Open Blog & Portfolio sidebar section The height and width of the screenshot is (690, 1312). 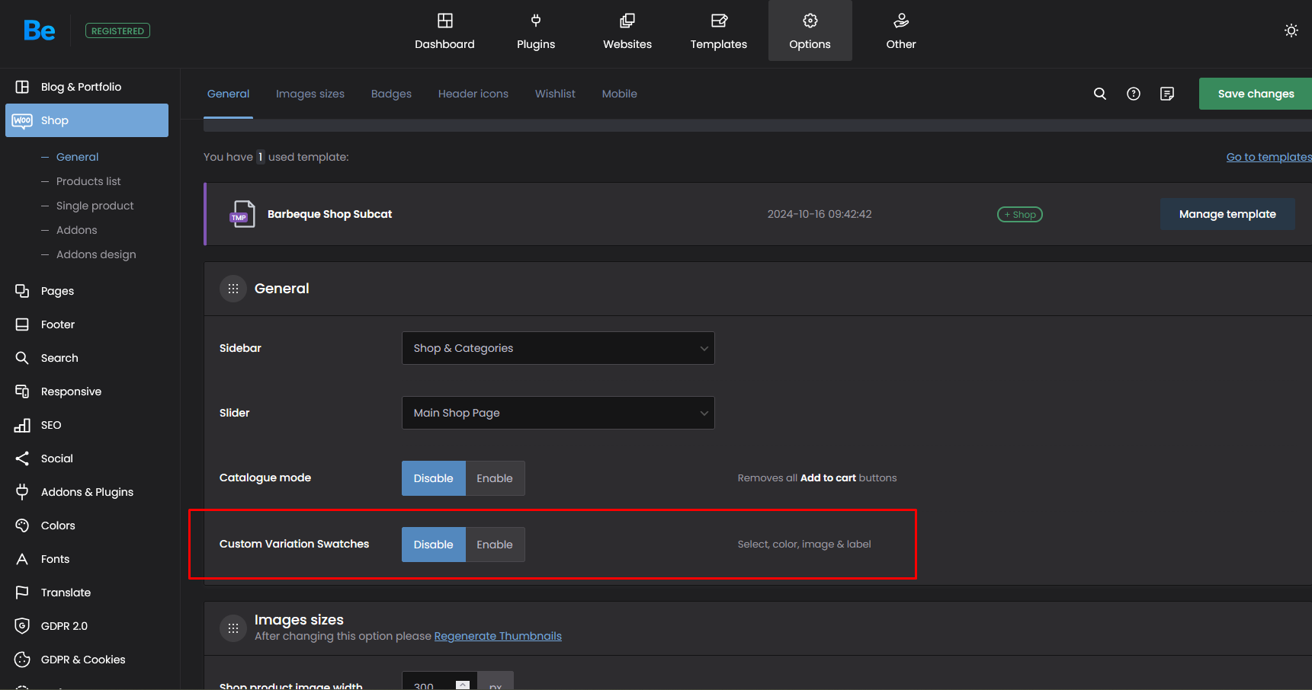tap(87, 87)
